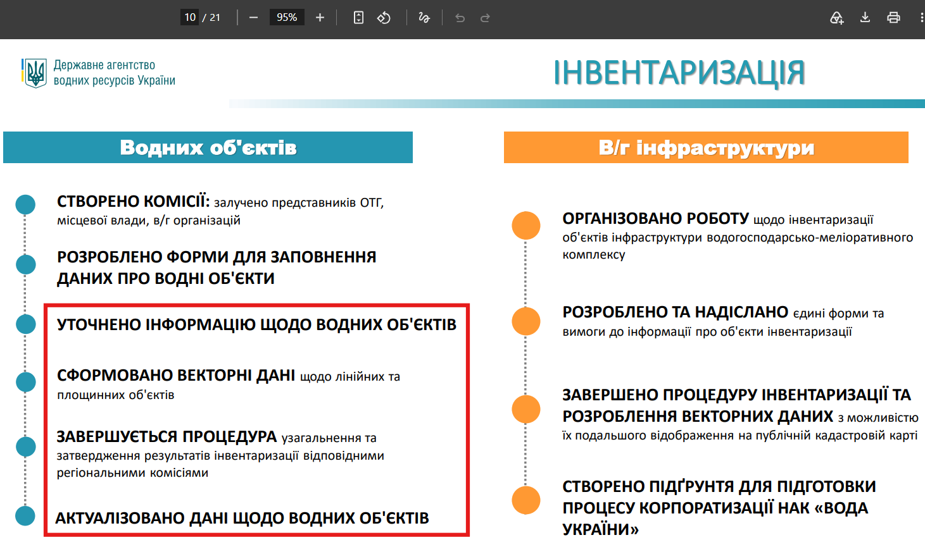Save the PDF to Google Drive
Image resolution: width=925 pixels, height=547 pixels.
point(837,18)
